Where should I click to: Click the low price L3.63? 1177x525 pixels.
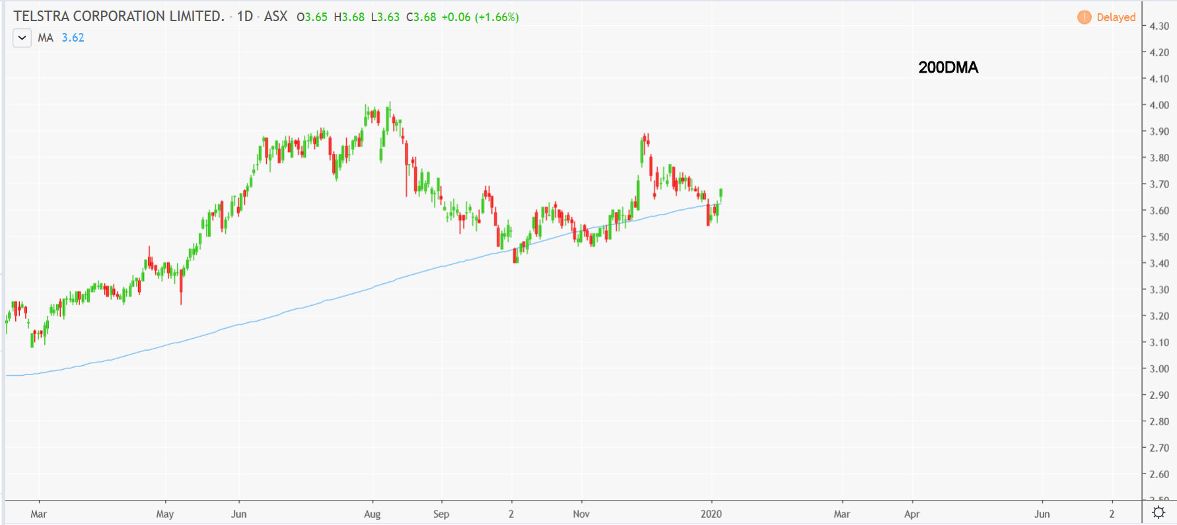[385, 17]
